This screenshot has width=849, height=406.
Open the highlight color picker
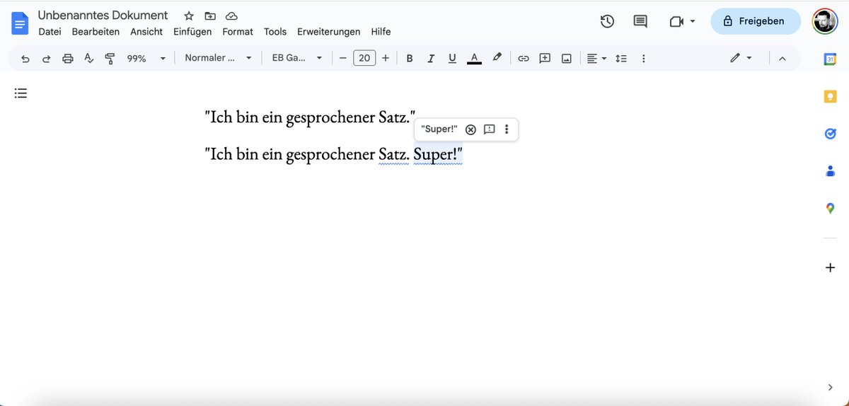[x=497, y=59]
